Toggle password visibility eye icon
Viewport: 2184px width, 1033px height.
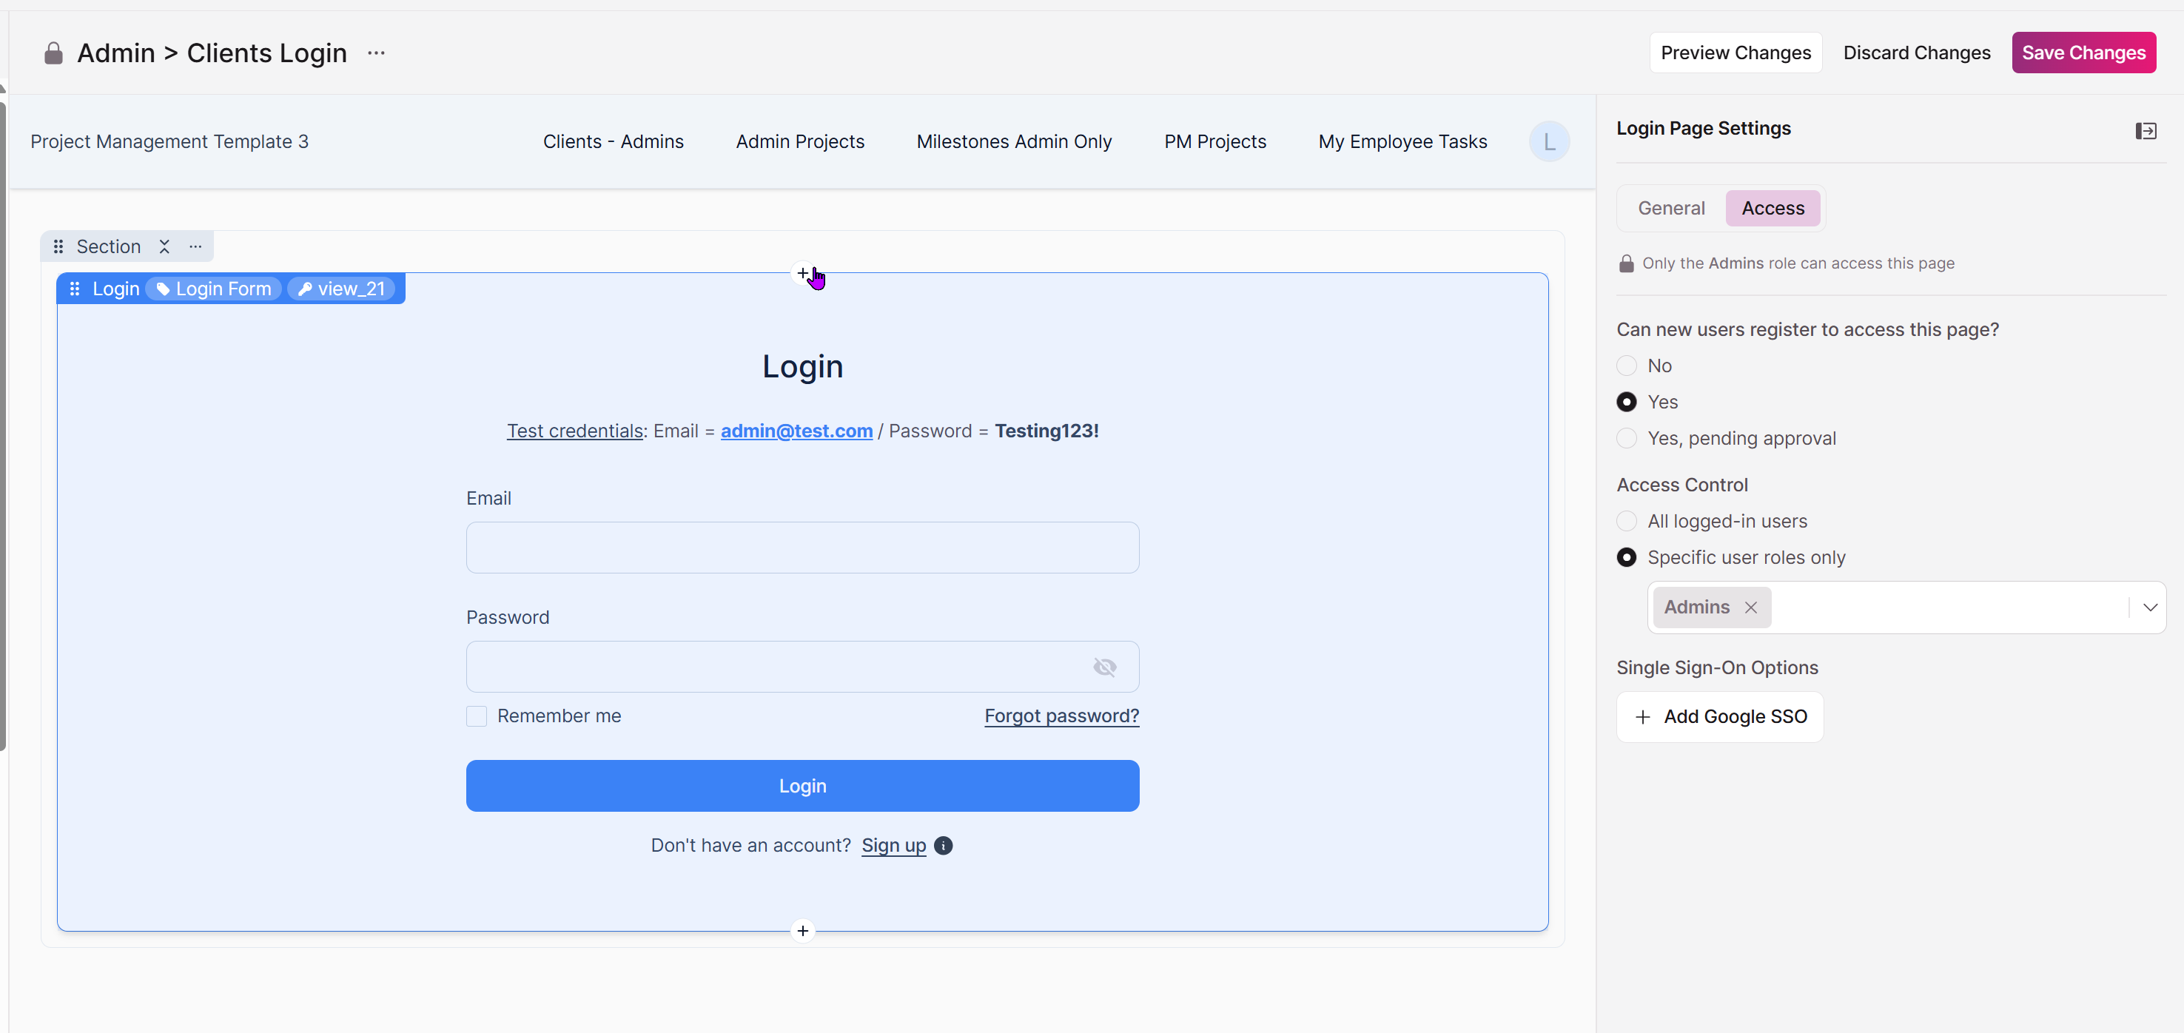(1105, 667)
